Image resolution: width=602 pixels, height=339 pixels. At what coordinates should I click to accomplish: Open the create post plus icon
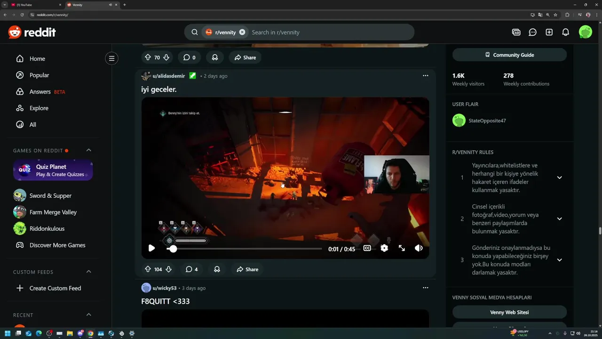coord(549,32)
